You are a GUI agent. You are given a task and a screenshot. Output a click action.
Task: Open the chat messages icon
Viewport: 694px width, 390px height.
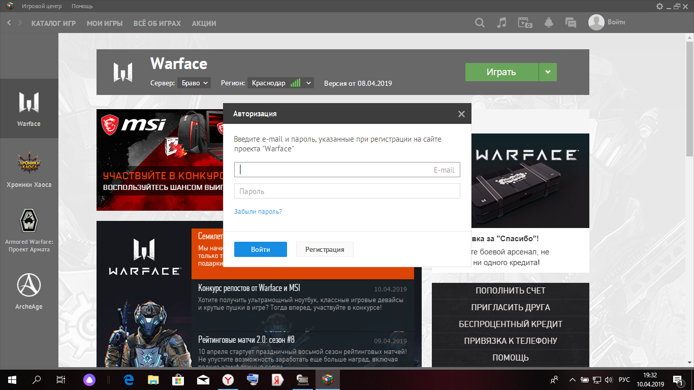point(571,23)
